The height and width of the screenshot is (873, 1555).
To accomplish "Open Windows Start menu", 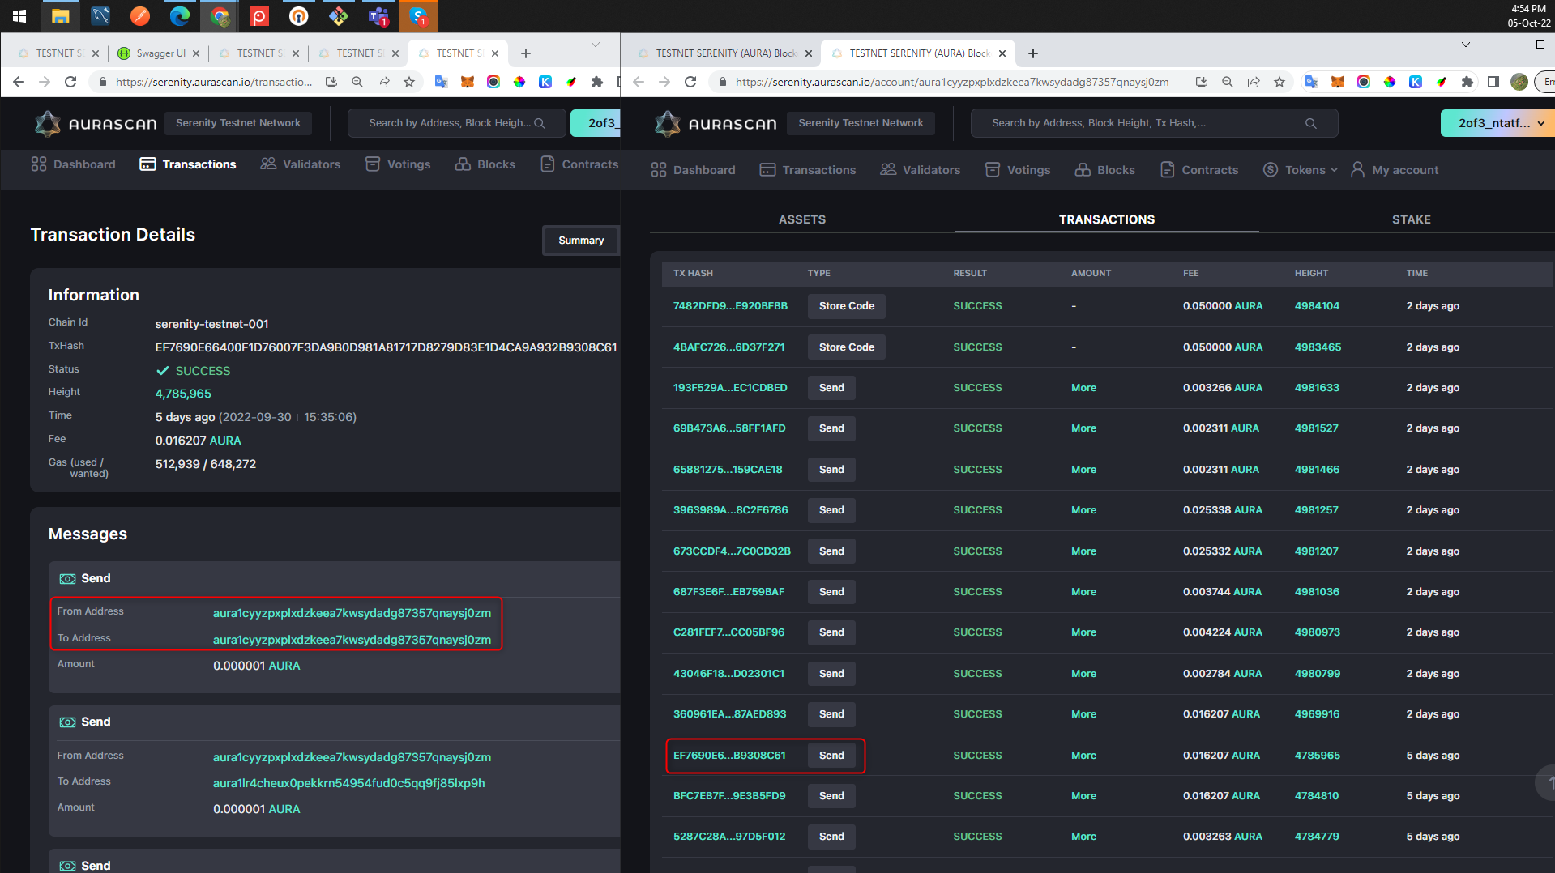I will pos(19,15).
